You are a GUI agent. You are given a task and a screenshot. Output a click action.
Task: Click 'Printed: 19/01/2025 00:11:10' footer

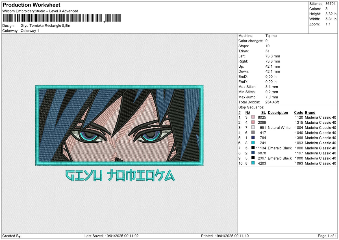(225, 236)
